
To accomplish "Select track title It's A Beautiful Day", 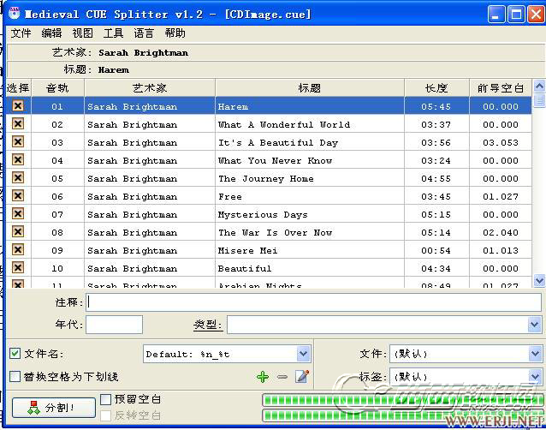I will 278,142.
